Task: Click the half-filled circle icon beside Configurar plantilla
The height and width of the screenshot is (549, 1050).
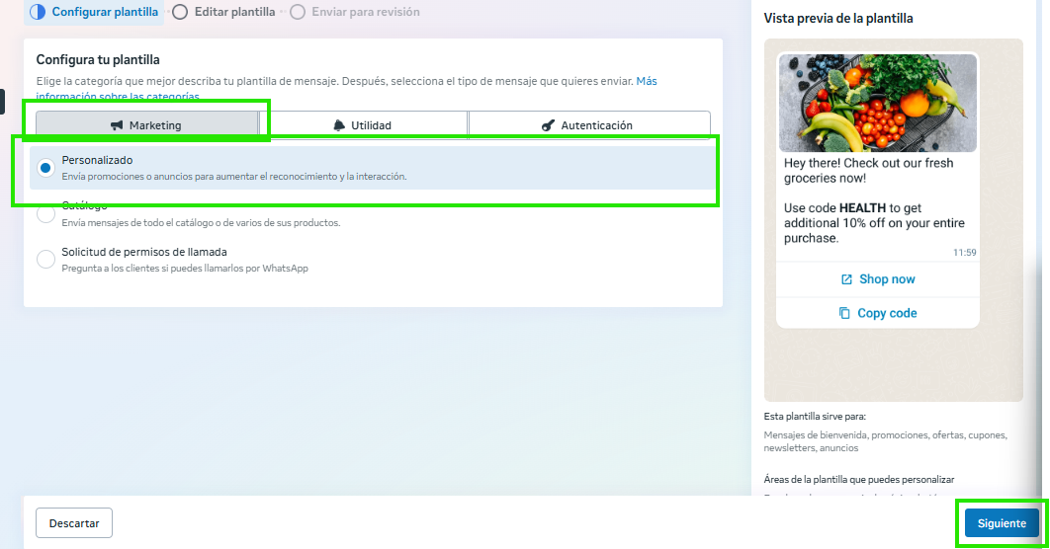Action: (38, 12)
